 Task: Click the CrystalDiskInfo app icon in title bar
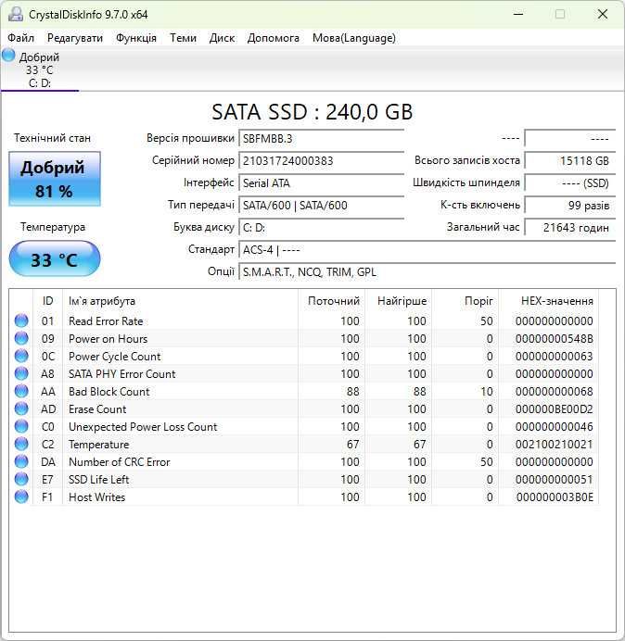(16, 14)
